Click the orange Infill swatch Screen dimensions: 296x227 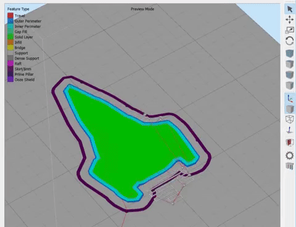tap(10, 43)
